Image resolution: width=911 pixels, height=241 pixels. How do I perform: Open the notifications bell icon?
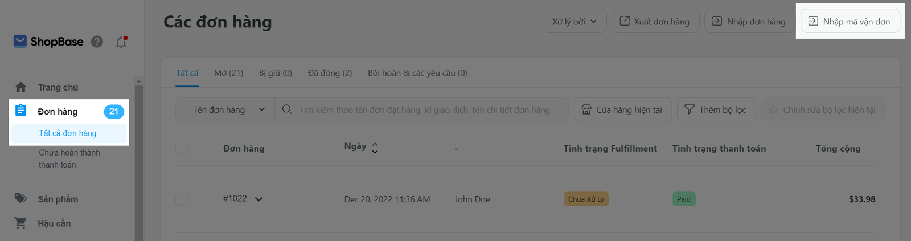point(121,42)
